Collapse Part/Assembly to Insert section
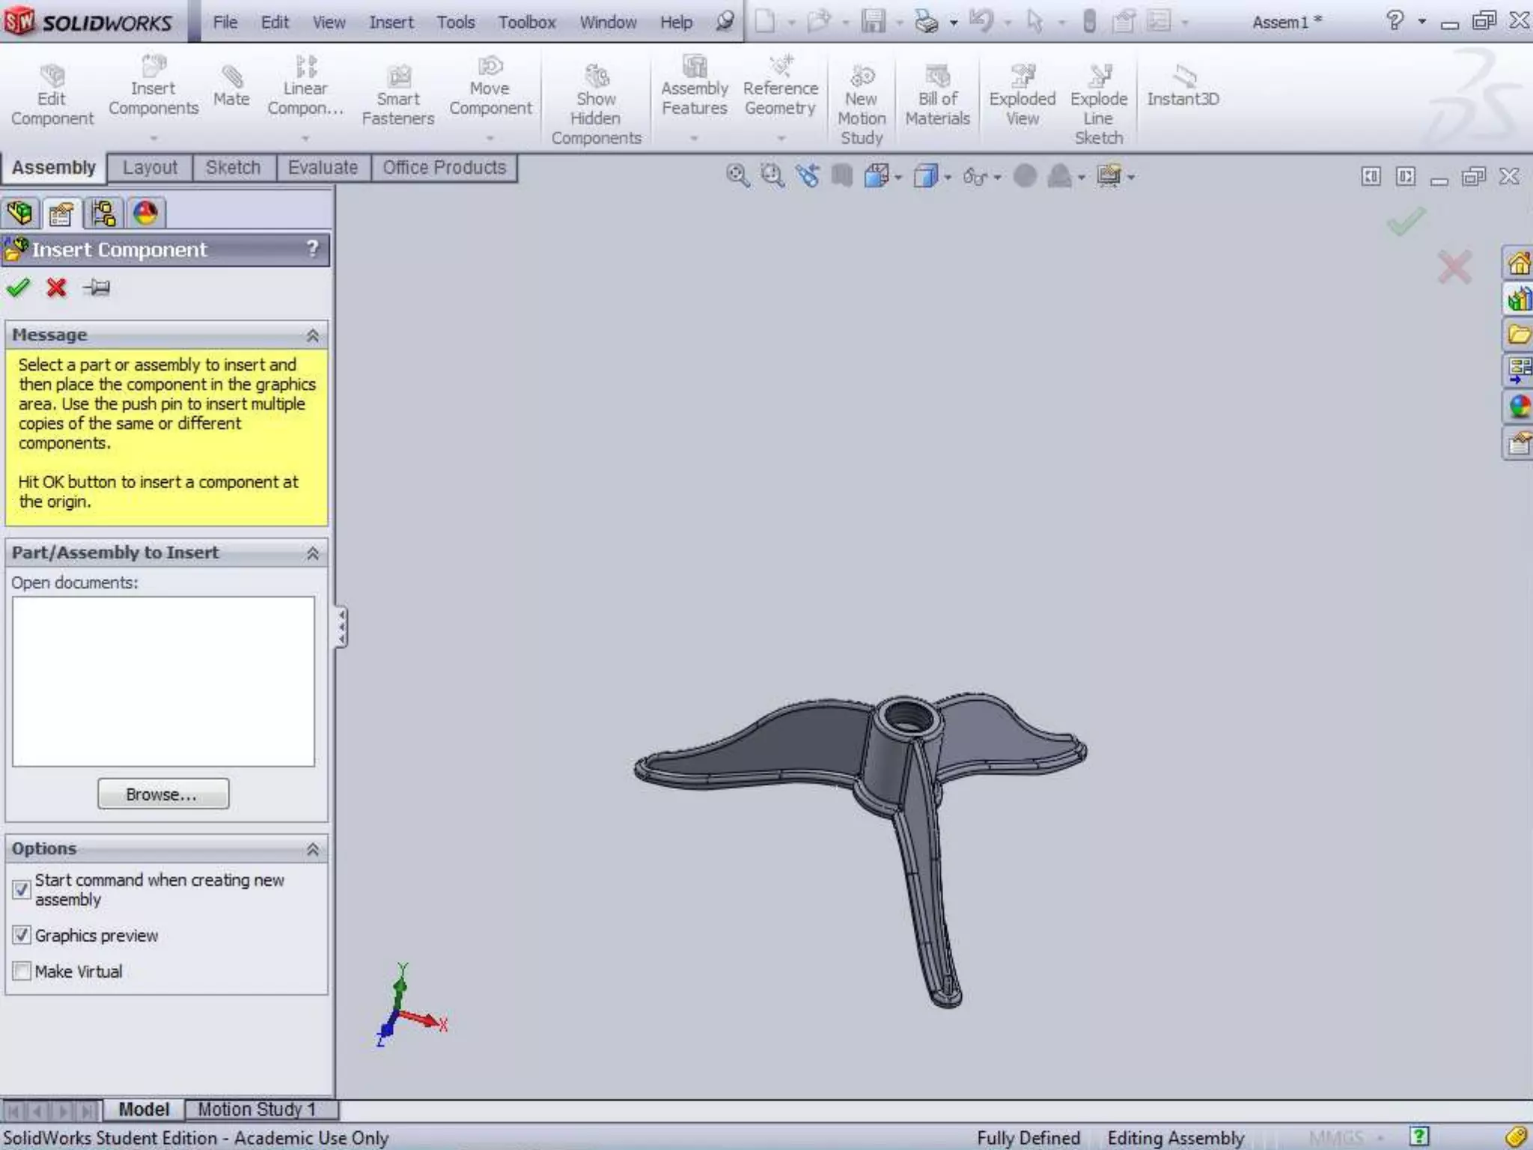The image size is (1533, 1150). pyautogui.click(x=313, y=553)
